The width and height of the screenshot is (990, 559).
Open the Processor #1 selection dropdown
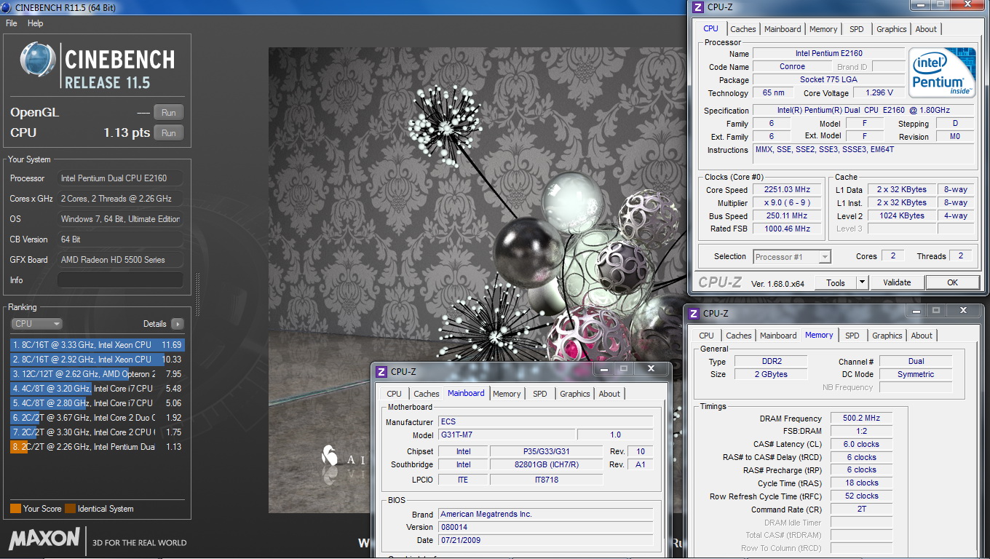[792, 257]
